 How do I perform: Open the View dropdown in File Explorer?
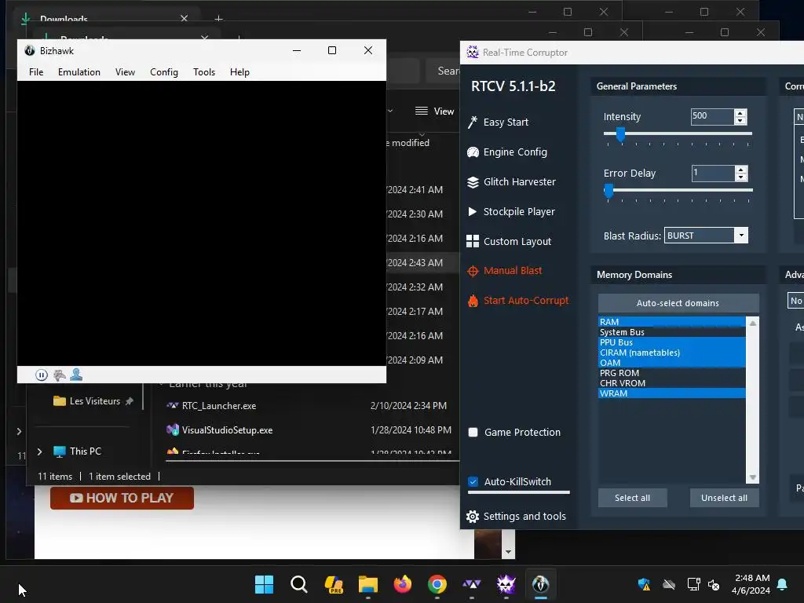click(x=435, y=111)
